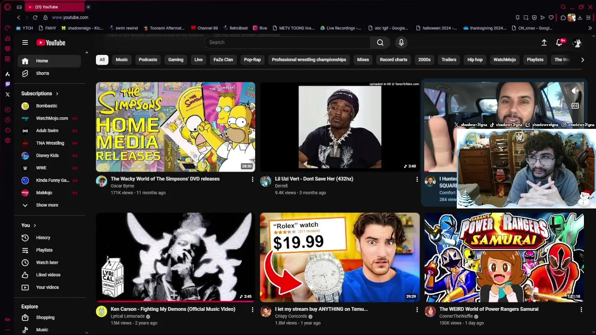The height and width of the screenshot is (335, 596).
Task: Open new tab with plus icon
Action: tap(88, 7)
